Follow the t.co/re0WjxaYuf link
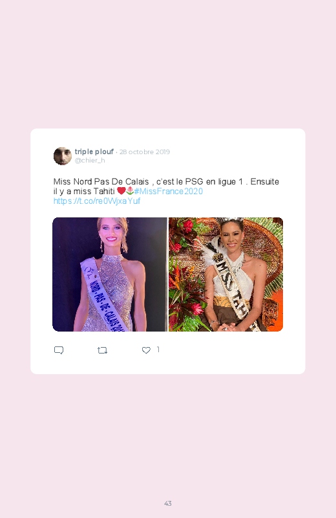Image resolution: width=336 pixels, height=518 pixels. coord(97,201)
